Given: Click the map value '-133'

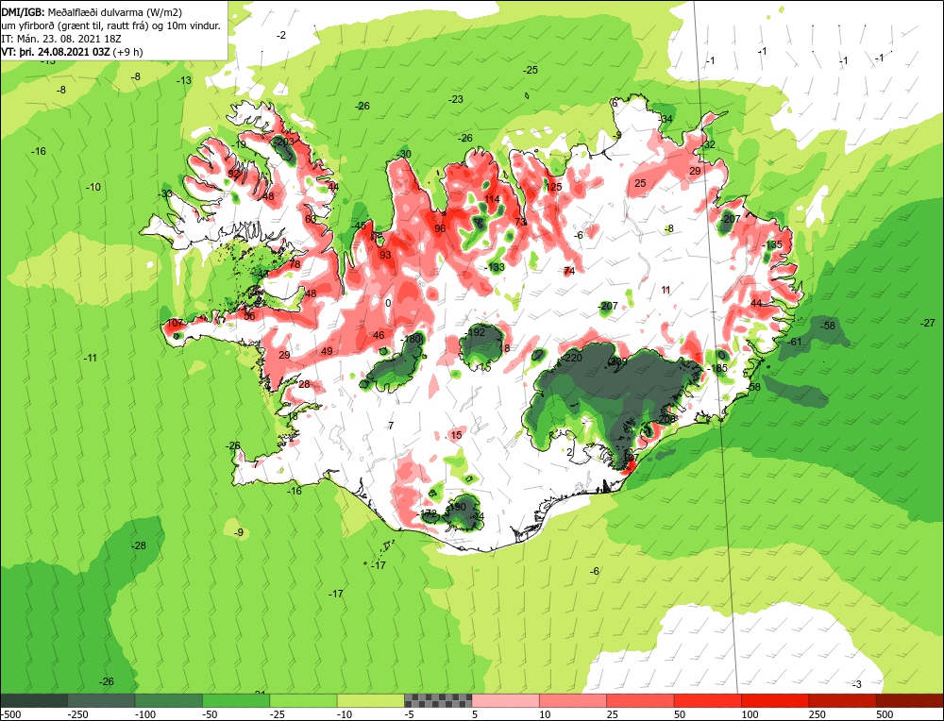Looking at the screenshot, I should [495, 267].
